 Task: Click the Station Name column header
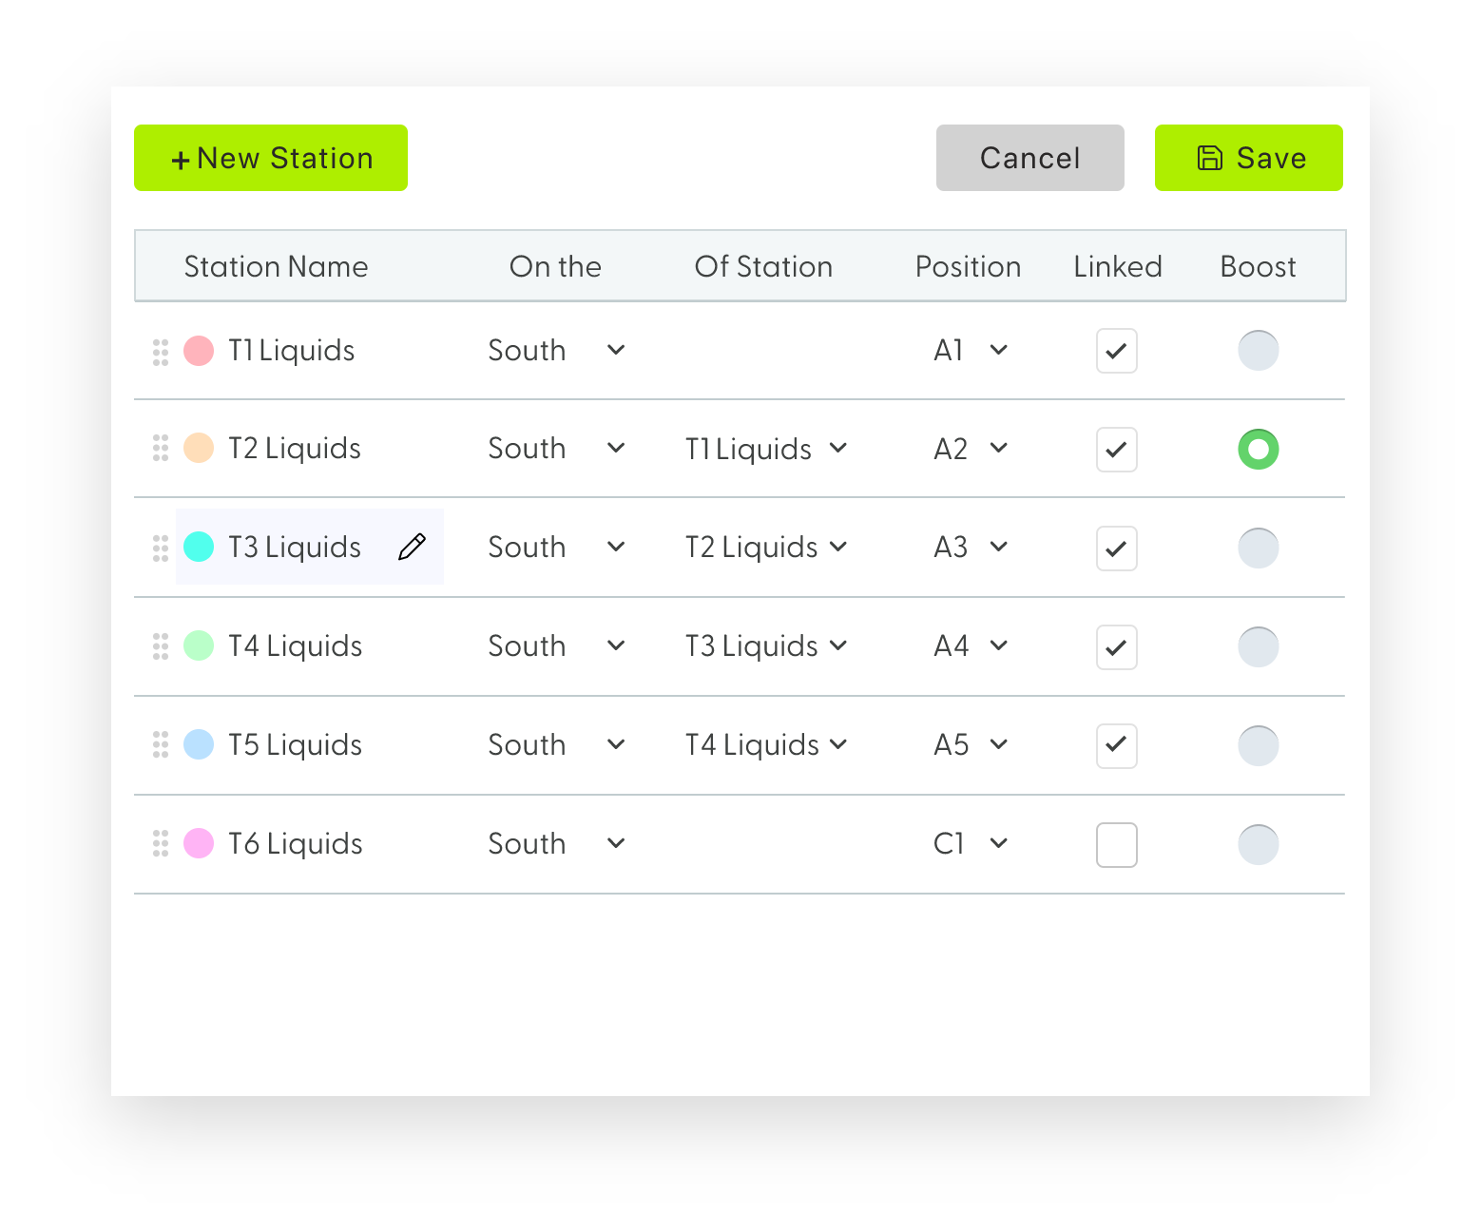pyautogui.click(x=276, y=267)
